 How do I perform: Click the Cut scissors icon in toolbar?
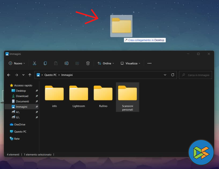[x=34, y=63]
